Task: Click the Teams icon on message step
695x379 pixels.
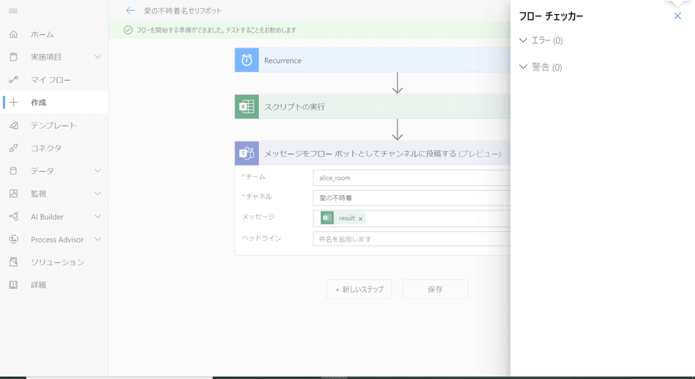Action: click(247, 153)
